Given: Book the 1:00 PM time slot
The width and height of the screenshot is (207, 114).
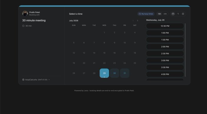Looking at the screenshot, I should (165, 33).
